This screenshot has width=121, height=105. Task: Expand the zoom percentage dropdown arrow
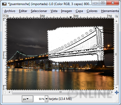[46, 99]
